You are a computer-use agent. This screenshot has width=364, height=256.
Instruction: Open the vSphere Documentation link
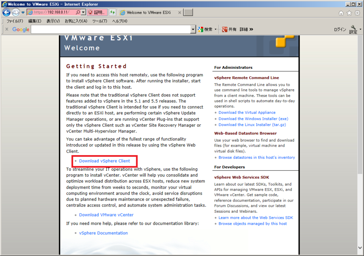point(103,233)
